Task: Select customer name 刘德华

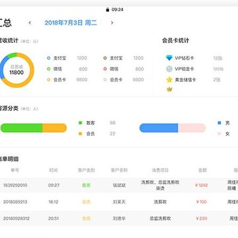Action: point(119,219)
